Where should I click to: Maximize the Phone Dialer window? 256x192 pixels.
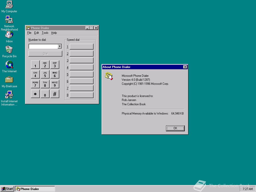[x=91, y=28]
